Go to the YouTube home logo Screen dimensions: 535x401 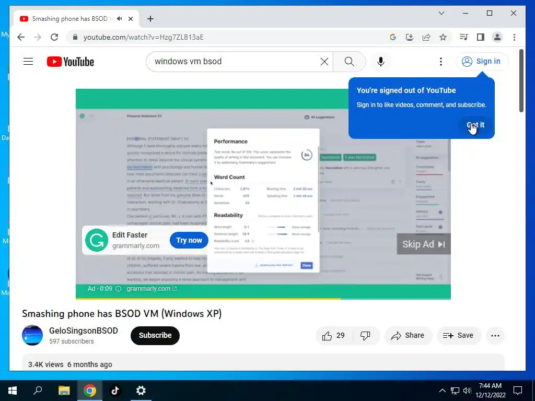pos(71,62)
